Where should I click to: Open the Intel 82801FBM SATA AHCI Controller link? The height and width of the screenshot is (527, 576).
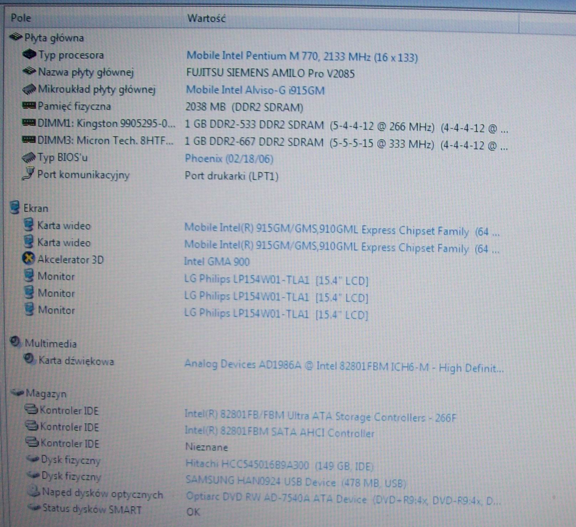click(x=280, y=432)
